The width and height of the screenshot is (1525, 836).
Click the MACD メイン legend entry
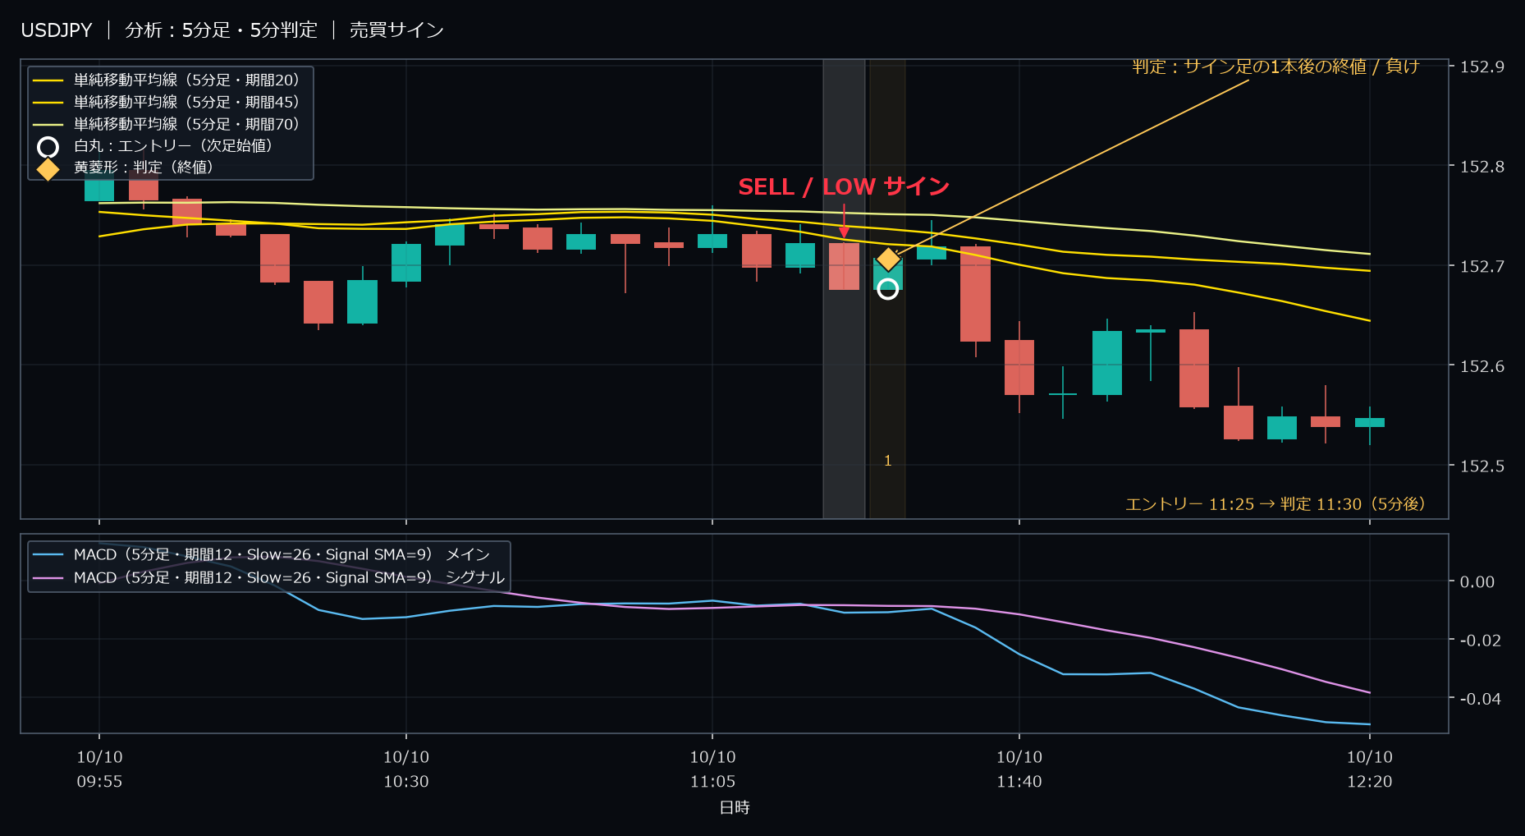pyautogui.click(x=262, y=554)
